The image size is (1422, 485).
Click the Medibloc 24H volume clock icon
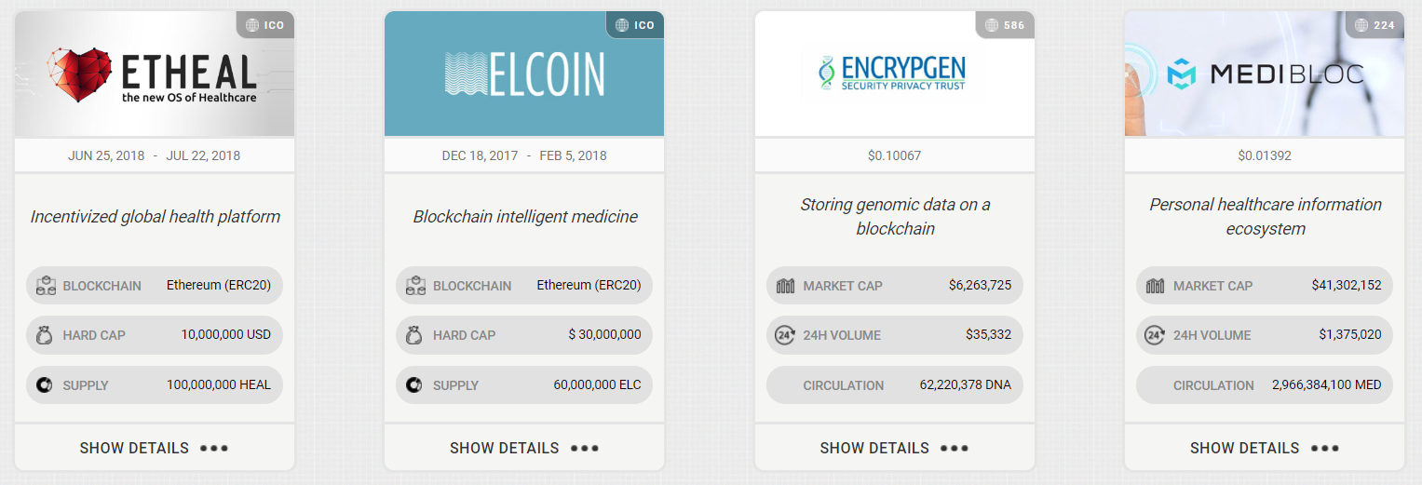tap(1156, 335)
